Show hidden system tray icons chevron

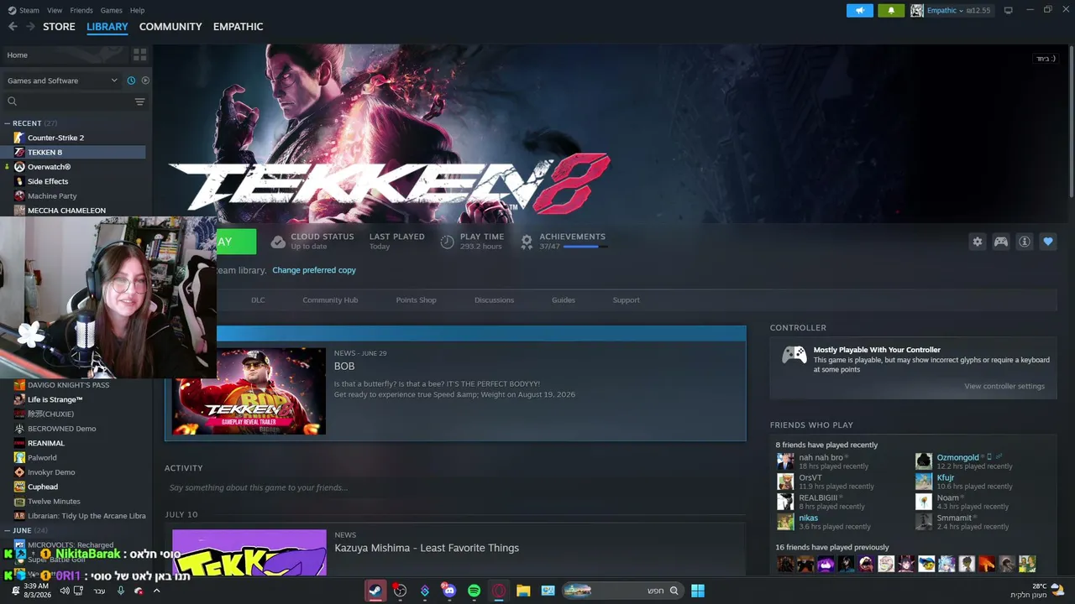156,591
